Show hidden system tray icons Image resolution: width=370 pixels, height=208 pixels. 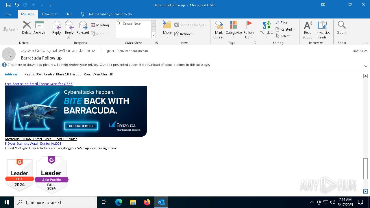[312, 202]
